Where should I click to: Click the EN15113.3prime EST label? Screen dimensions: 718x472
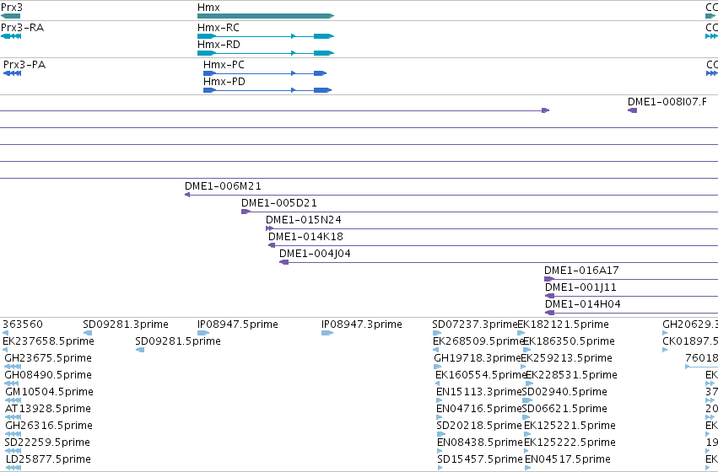[479, 393]
